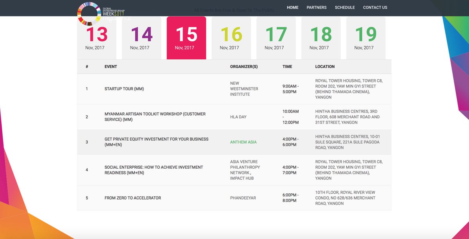Viewport: 469px width, 239px height.
Task: Select the Get Private Equity Investment event
Action: click(x=157, y=142)
